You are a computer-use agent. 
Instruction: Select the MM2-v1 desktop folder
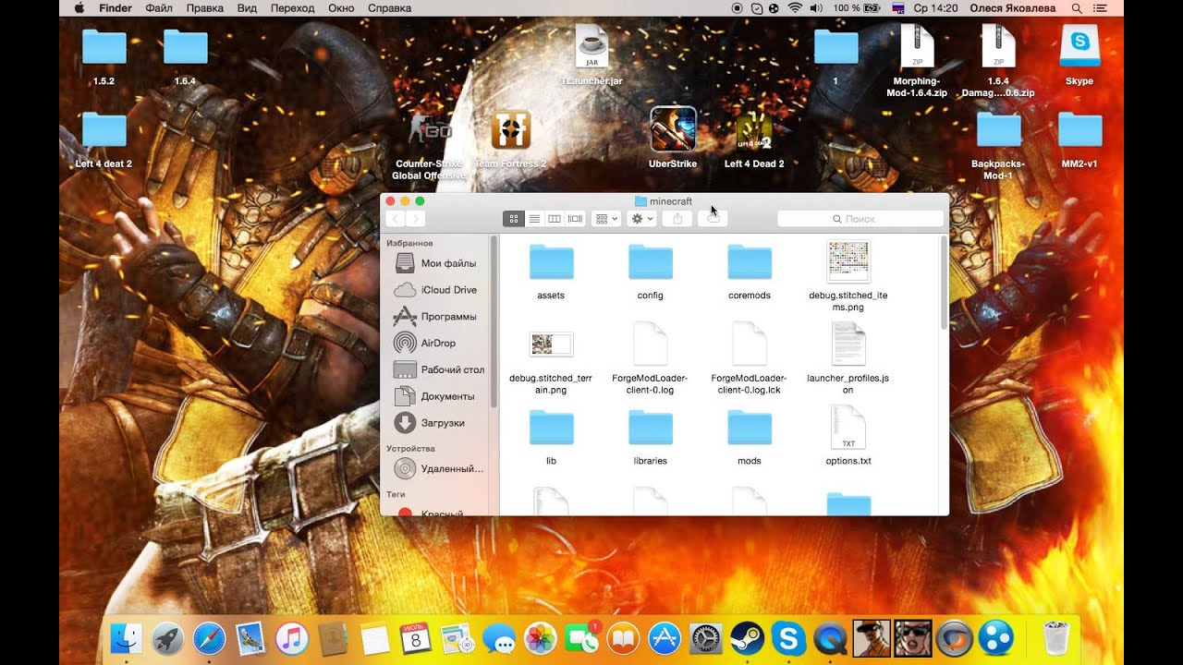[1079, 130]
